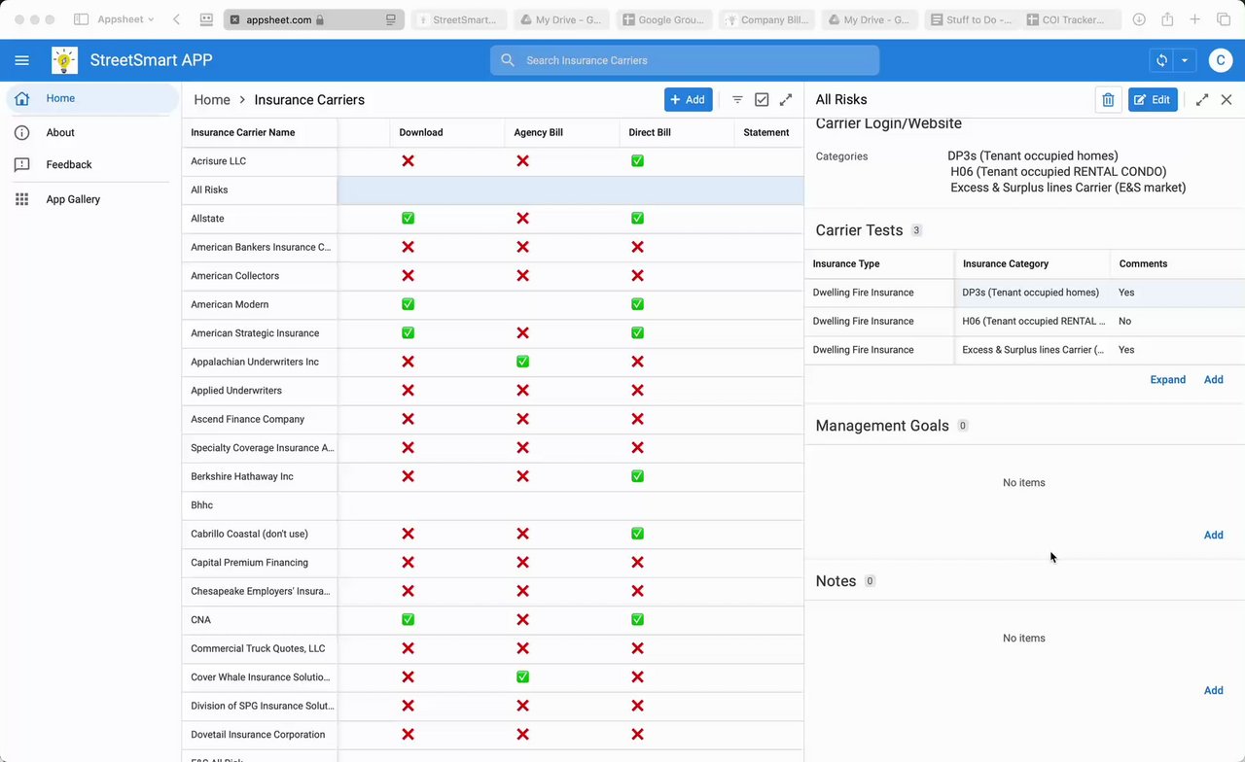The width and height of the screenshot is (1245, 762).
Task: Click the user account avatar
Action: pos(1221,60)
